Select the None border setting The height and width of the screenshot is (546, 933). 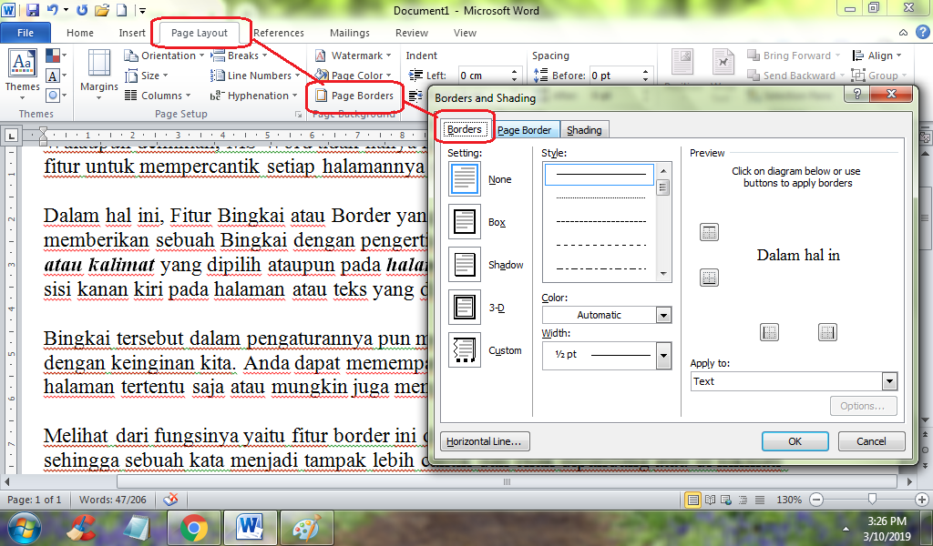(464, 179)
